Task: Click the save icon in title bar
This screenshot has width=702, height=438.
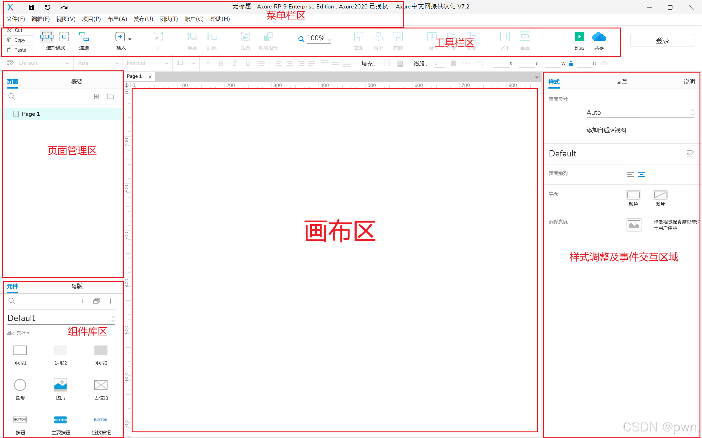Action: point(31,7)
